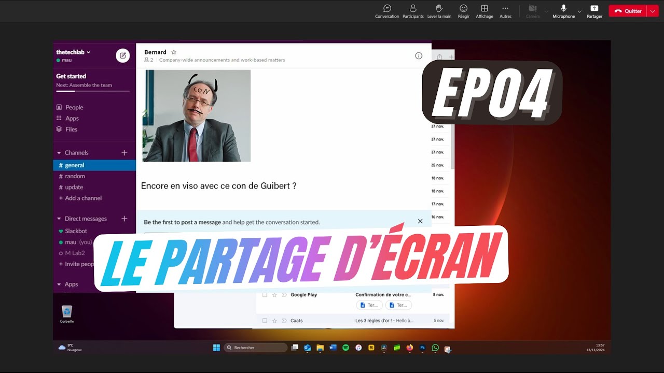
Task: Open the dropdown next to Quitter
Action: coord(653,11)
